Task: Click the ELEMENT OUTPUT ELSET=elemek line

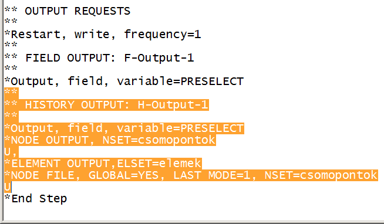Action: coord(103,164)
